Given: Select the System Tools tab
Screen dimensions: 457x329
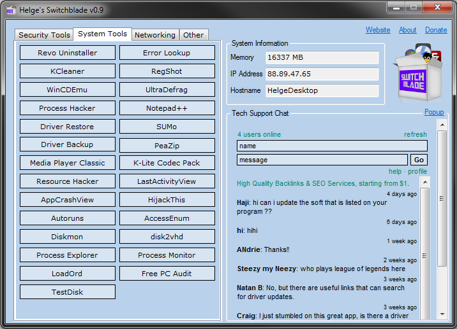Looking at the screenshot, I should [103, 34].
